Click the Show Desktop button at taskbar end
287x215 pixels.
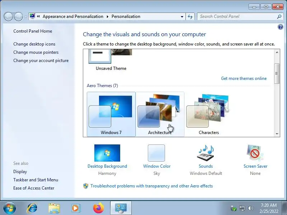pyautogui.click(x=284, y=208)
